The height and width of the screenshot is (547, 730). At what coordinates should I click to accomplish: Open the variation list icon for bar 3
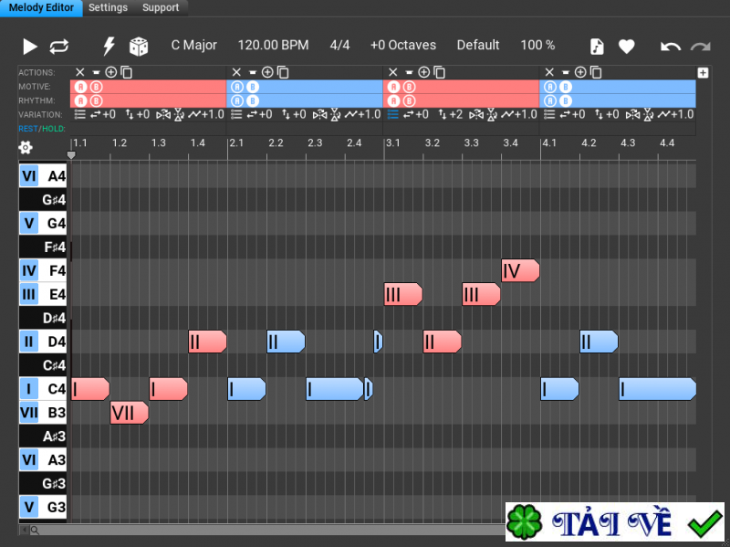[393, 115]
